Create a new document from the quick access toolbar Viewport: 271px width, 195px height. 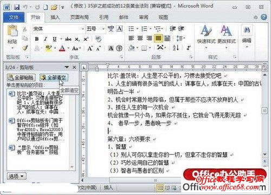click(46, 8)
